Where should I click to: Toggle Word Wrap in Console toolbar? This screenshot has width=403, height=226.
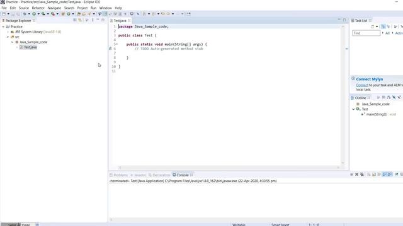[379, 175]
